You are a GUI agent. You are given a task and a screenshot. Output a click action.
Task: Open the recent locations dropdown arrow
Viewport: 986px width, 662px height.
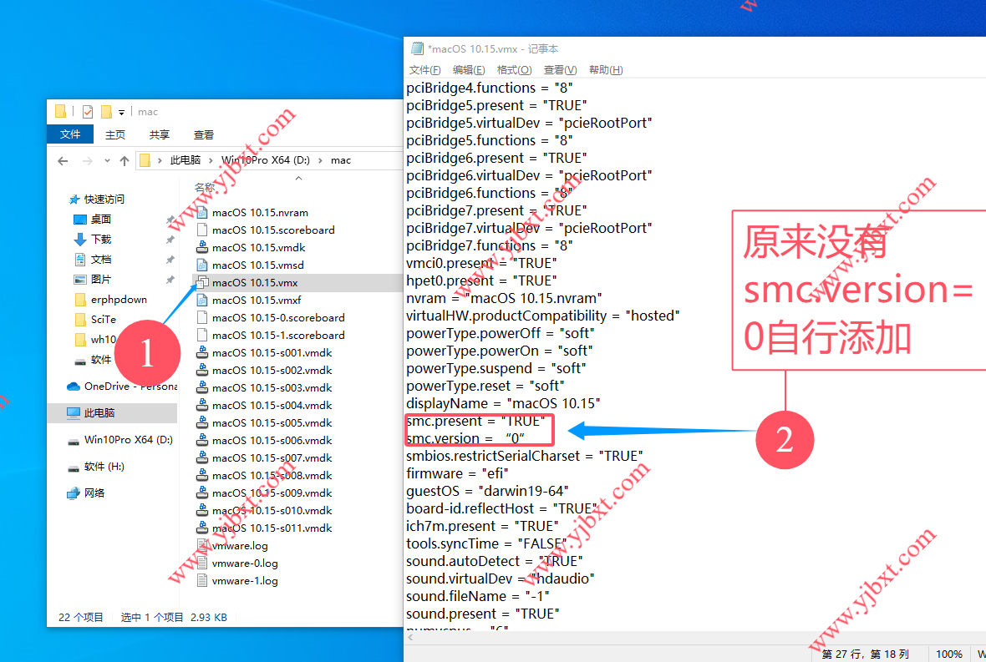(x=107, y=160)
